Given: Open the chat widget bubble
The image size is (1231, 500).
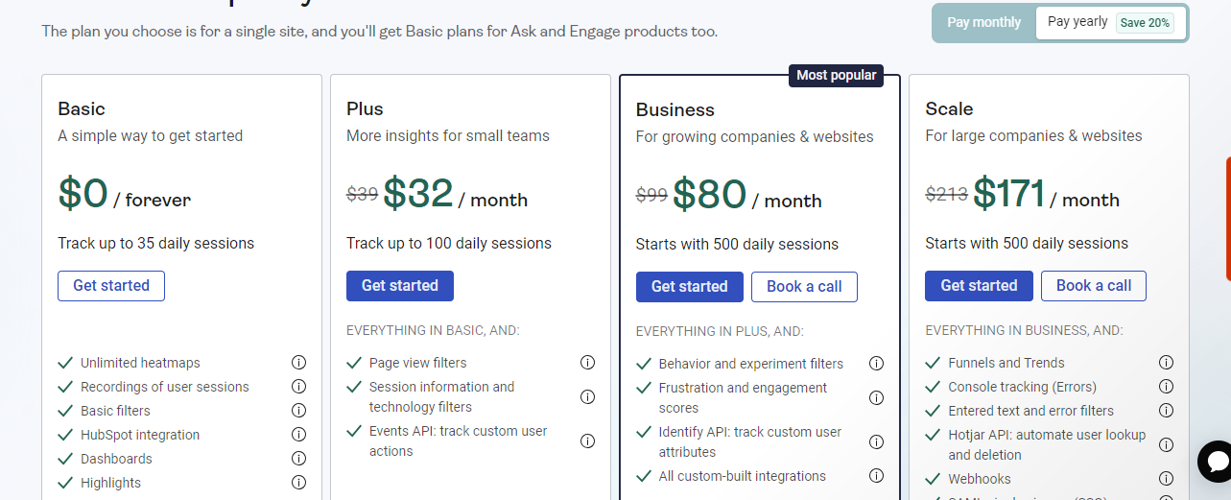Looking at the screenshot, I should coord(1216,462).
